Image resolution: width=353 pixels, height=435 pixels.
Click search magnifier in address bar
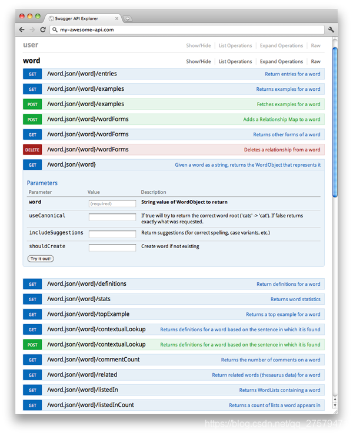[55, 29]
